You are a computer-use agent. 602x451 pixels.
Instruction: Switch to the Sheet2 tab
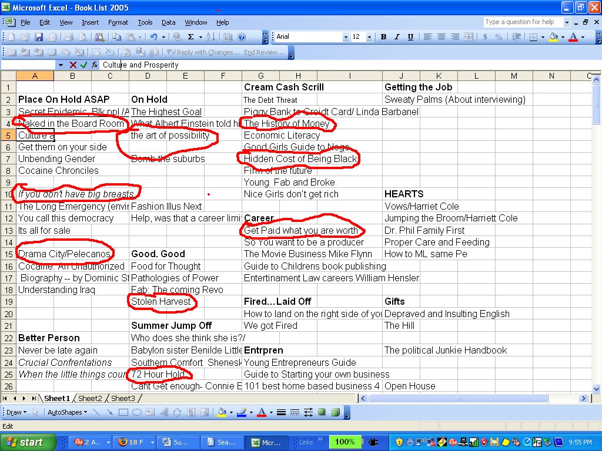(90, 399)
